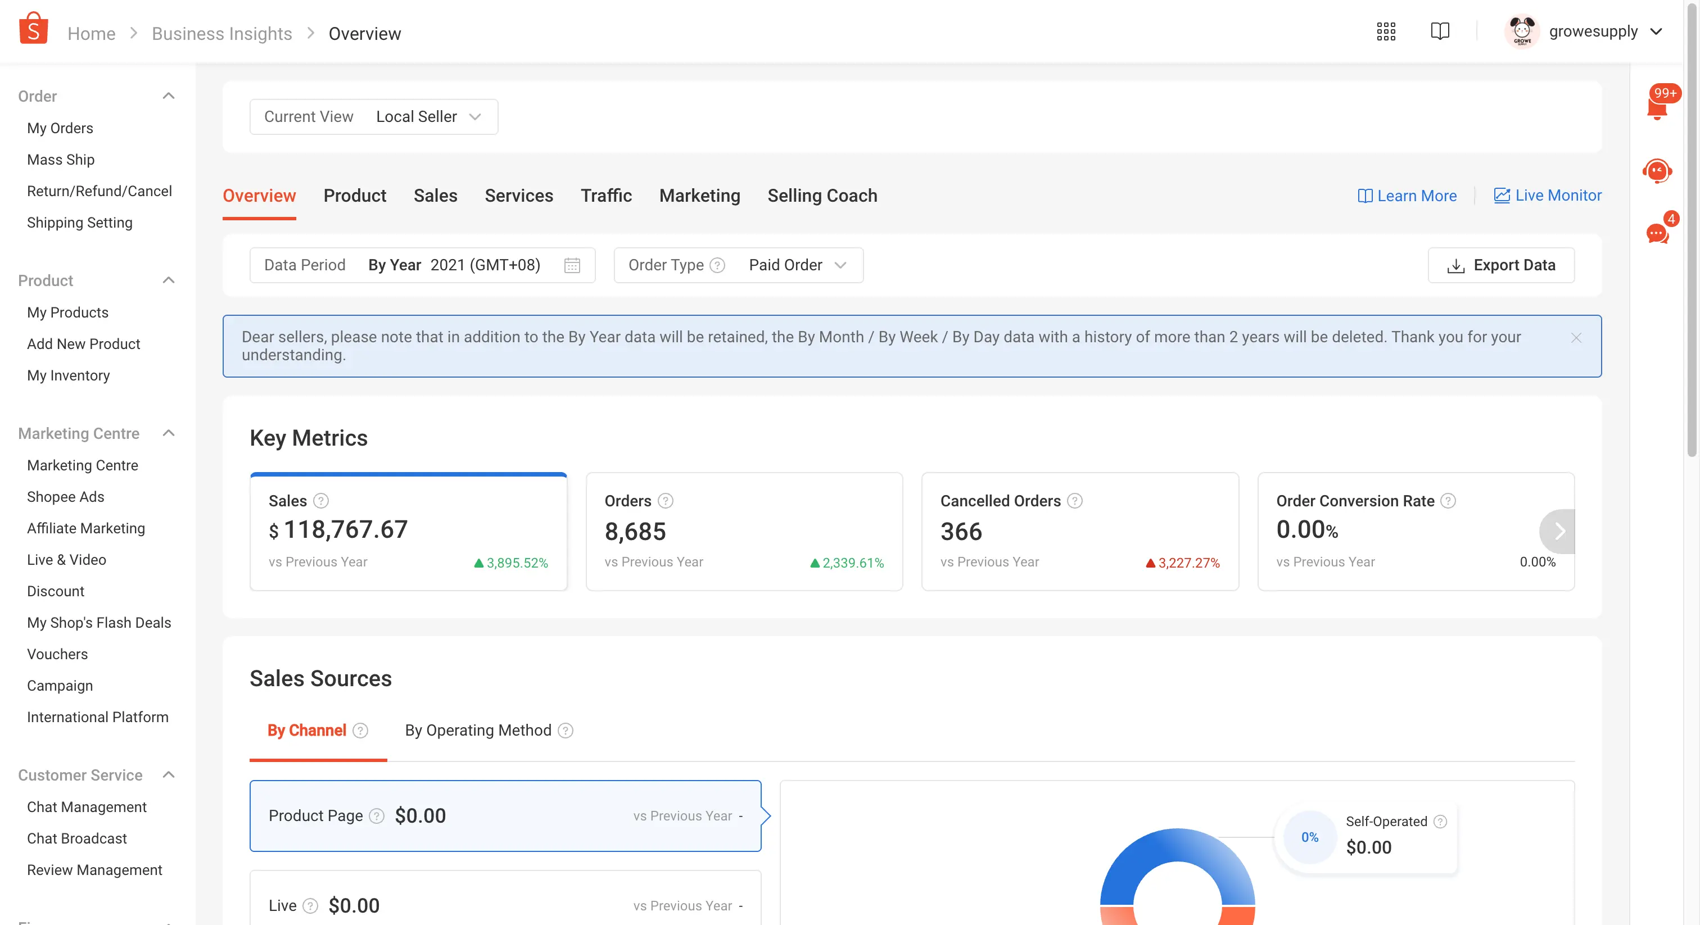Click the Shopee logo icon
Viewport: 1700px width, 925px height.
pos(33,29)
